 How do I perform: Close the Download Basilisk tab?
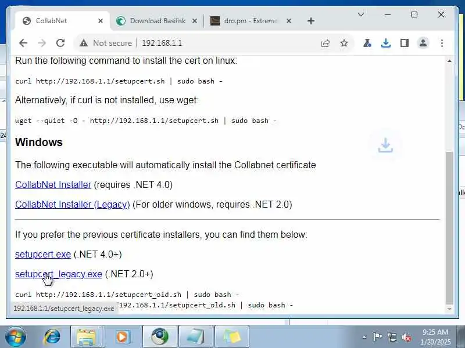point(195,21)
